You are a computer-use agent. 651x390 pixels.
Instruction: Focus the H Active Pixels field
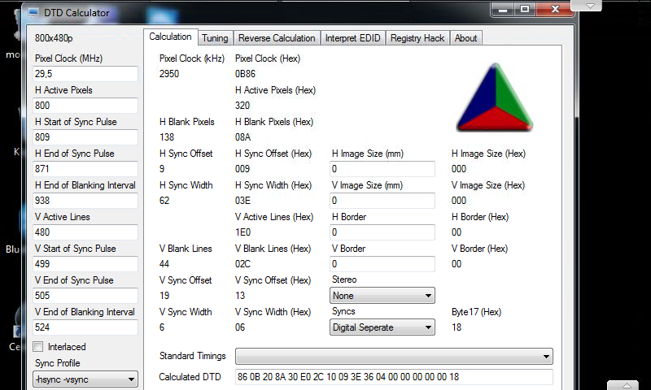(x=85, y=106)
